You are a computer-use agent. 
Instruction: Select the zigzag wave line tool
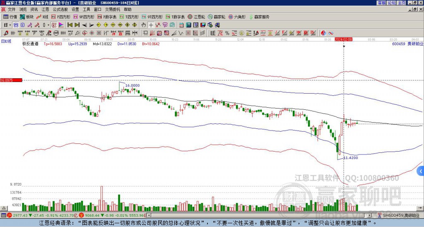click(181, 33)
